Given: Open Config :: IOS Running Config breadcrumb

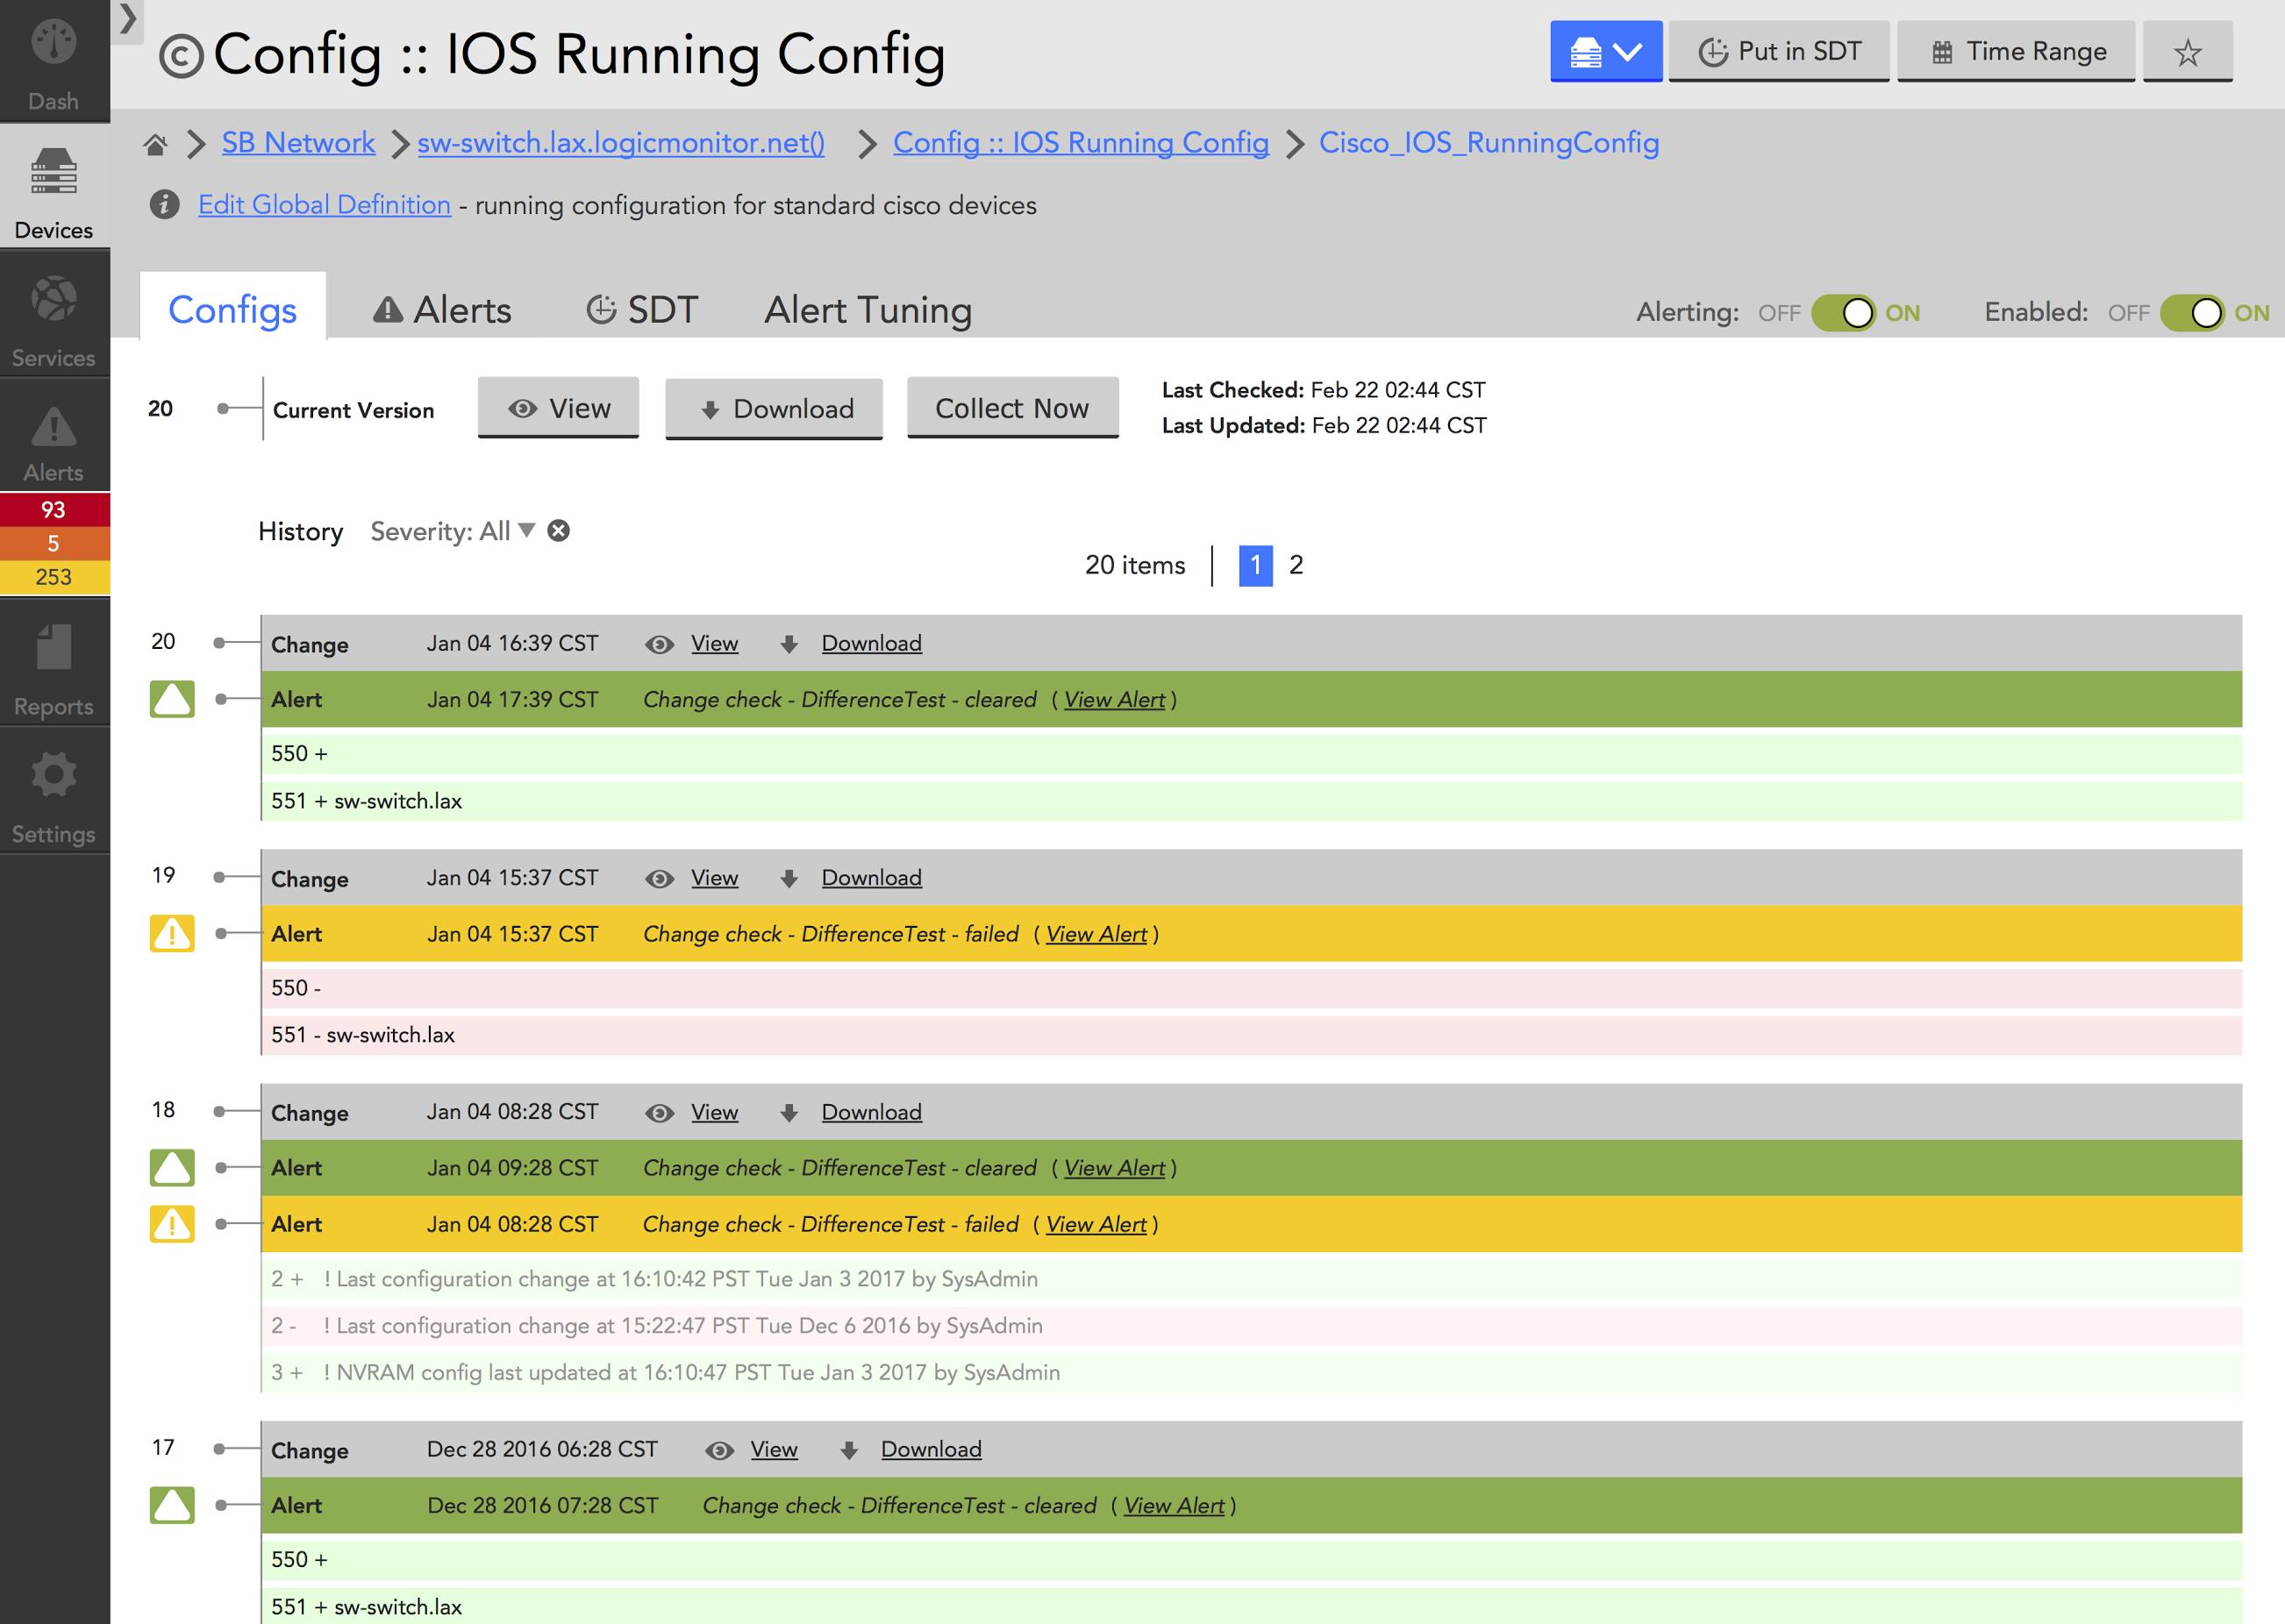Looking at the screenshot, I should point(1081,143).
